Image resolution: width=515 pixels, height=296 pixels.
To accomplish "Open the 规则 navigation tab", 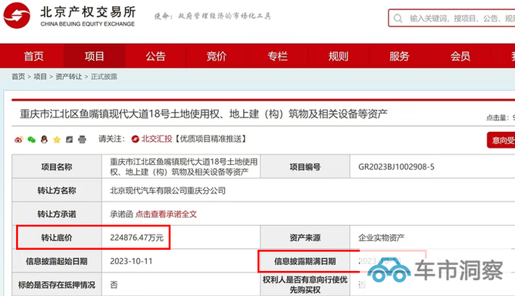I will pyautogui.click(x=339, y=56).
